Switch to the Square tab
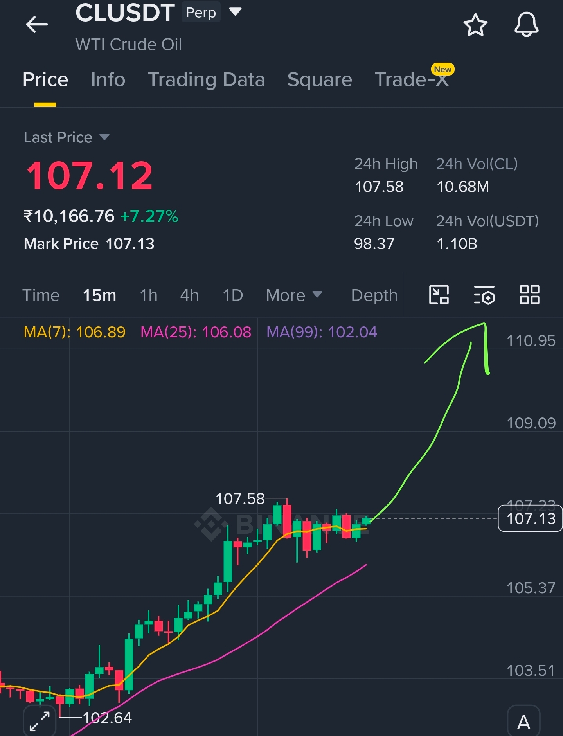 [x=320, y=80]
